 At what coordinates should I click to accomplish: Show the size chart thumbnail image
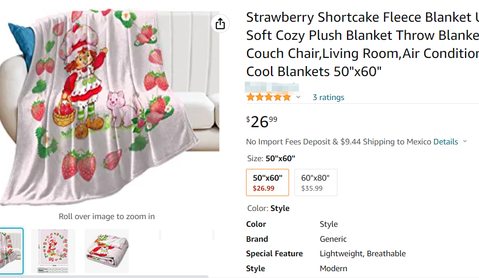tap(53, 251)
